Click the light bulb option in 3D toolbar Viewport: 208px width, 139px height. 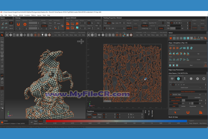pos(42,35)
